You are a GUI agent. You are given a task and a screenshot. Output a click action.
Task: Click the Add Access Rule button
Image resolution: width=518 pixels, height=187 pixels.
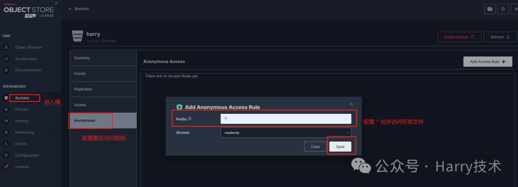coord(488,62)
